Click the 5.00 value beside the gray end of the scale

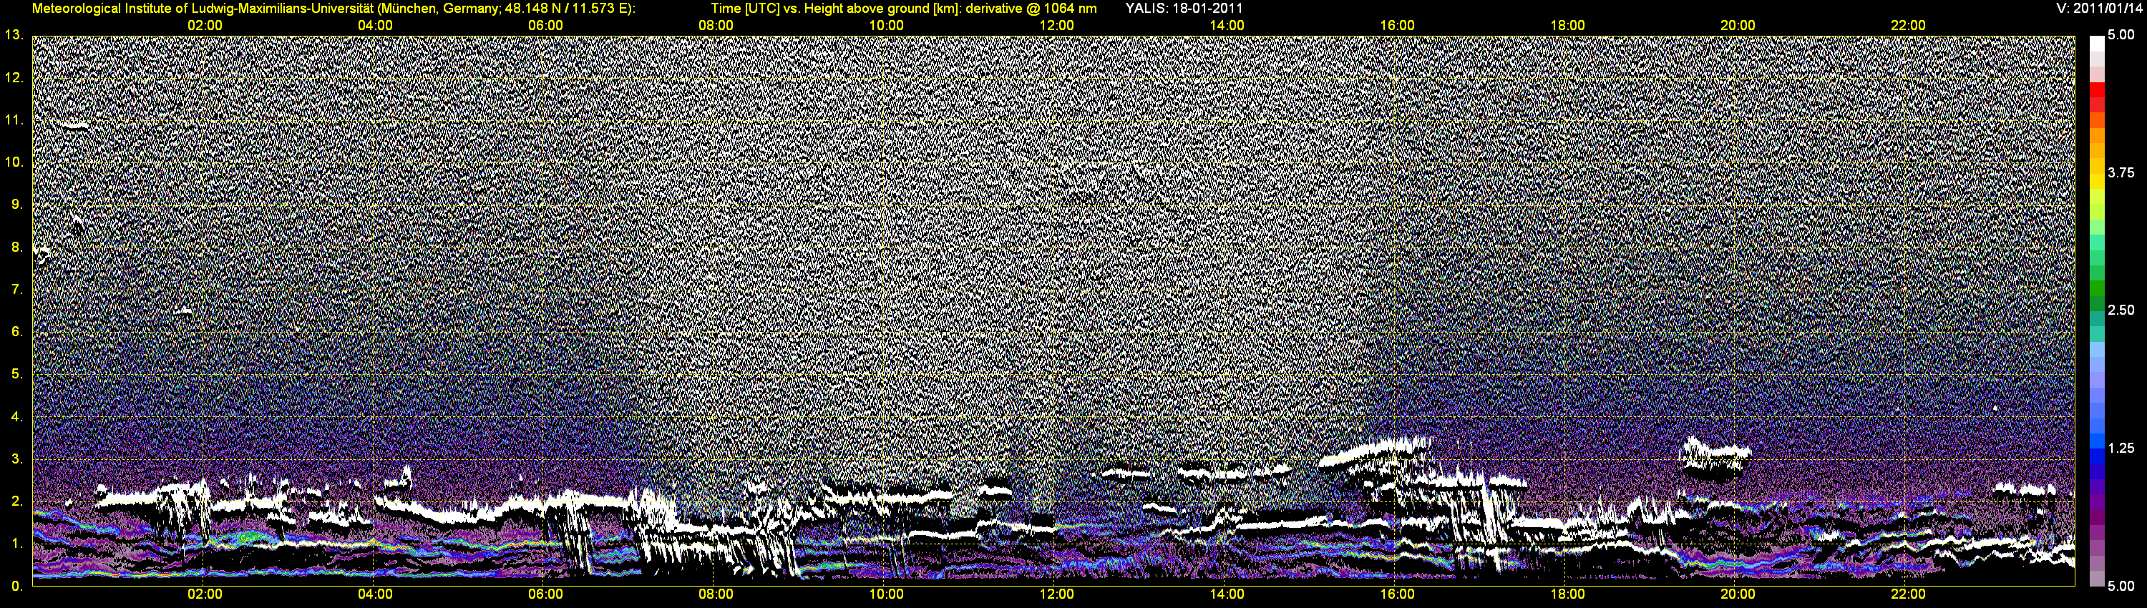[2121, 587]
